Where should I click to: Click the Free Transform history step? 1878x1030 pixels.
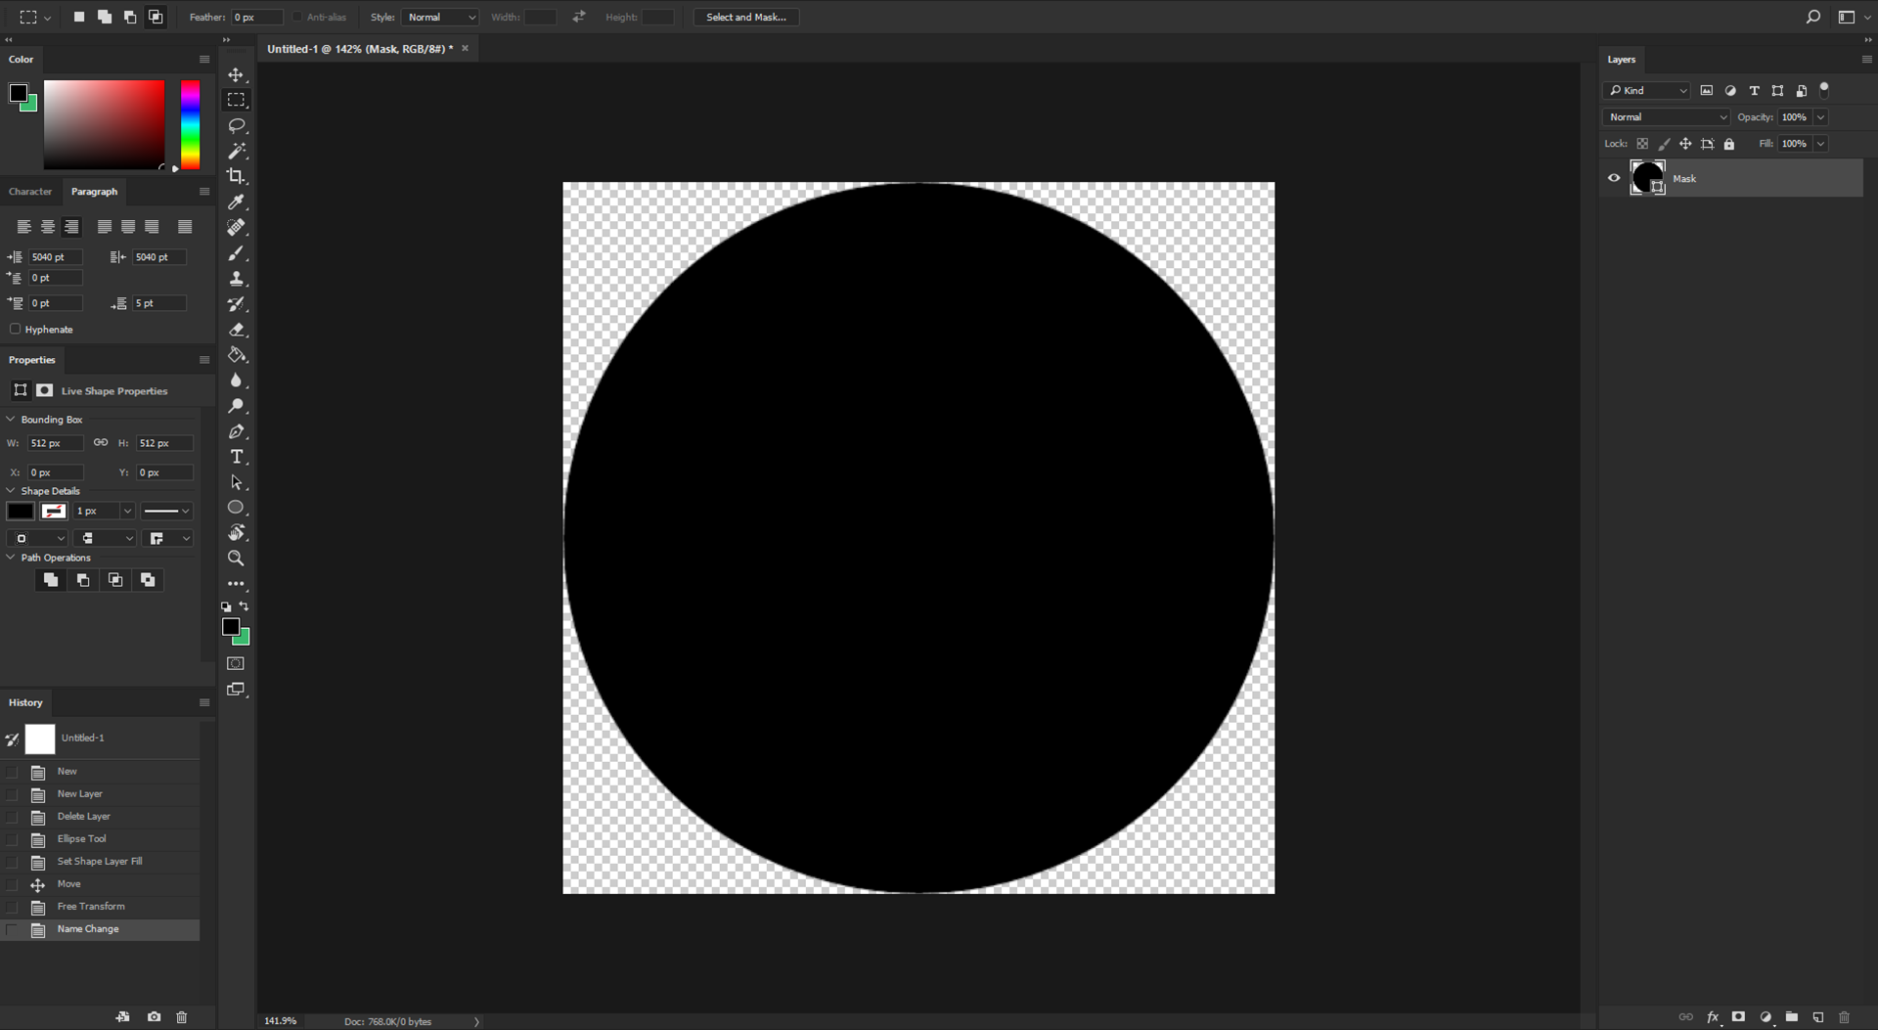coord(90,906)
